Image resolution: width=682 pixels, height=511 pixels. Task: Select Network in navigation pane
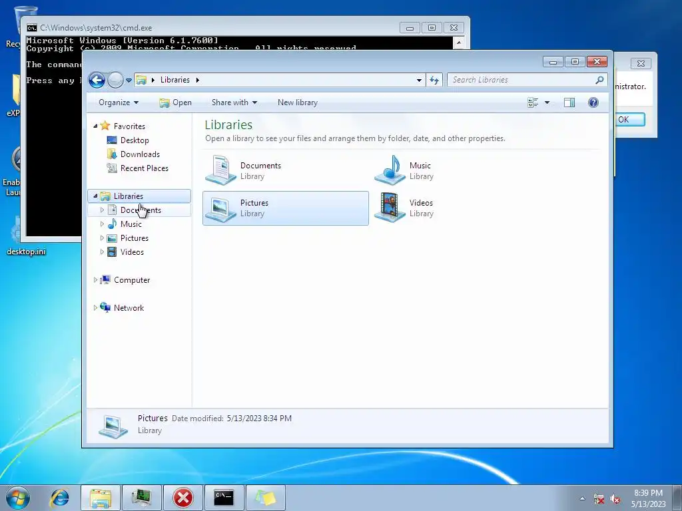pyautogui.click(x=129, y=308)
